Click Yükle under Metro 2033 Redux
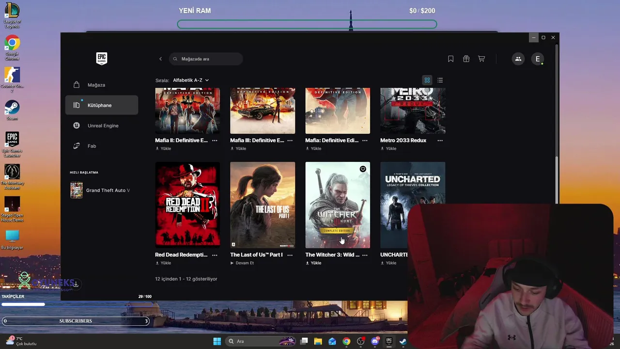The height and width of the screenshot is (349, 620). [x=388, y=149]
